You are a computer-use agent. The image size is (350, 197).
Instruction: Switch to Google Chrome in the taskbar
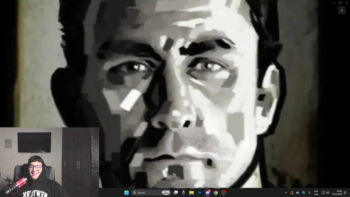(x=215, y=193)
